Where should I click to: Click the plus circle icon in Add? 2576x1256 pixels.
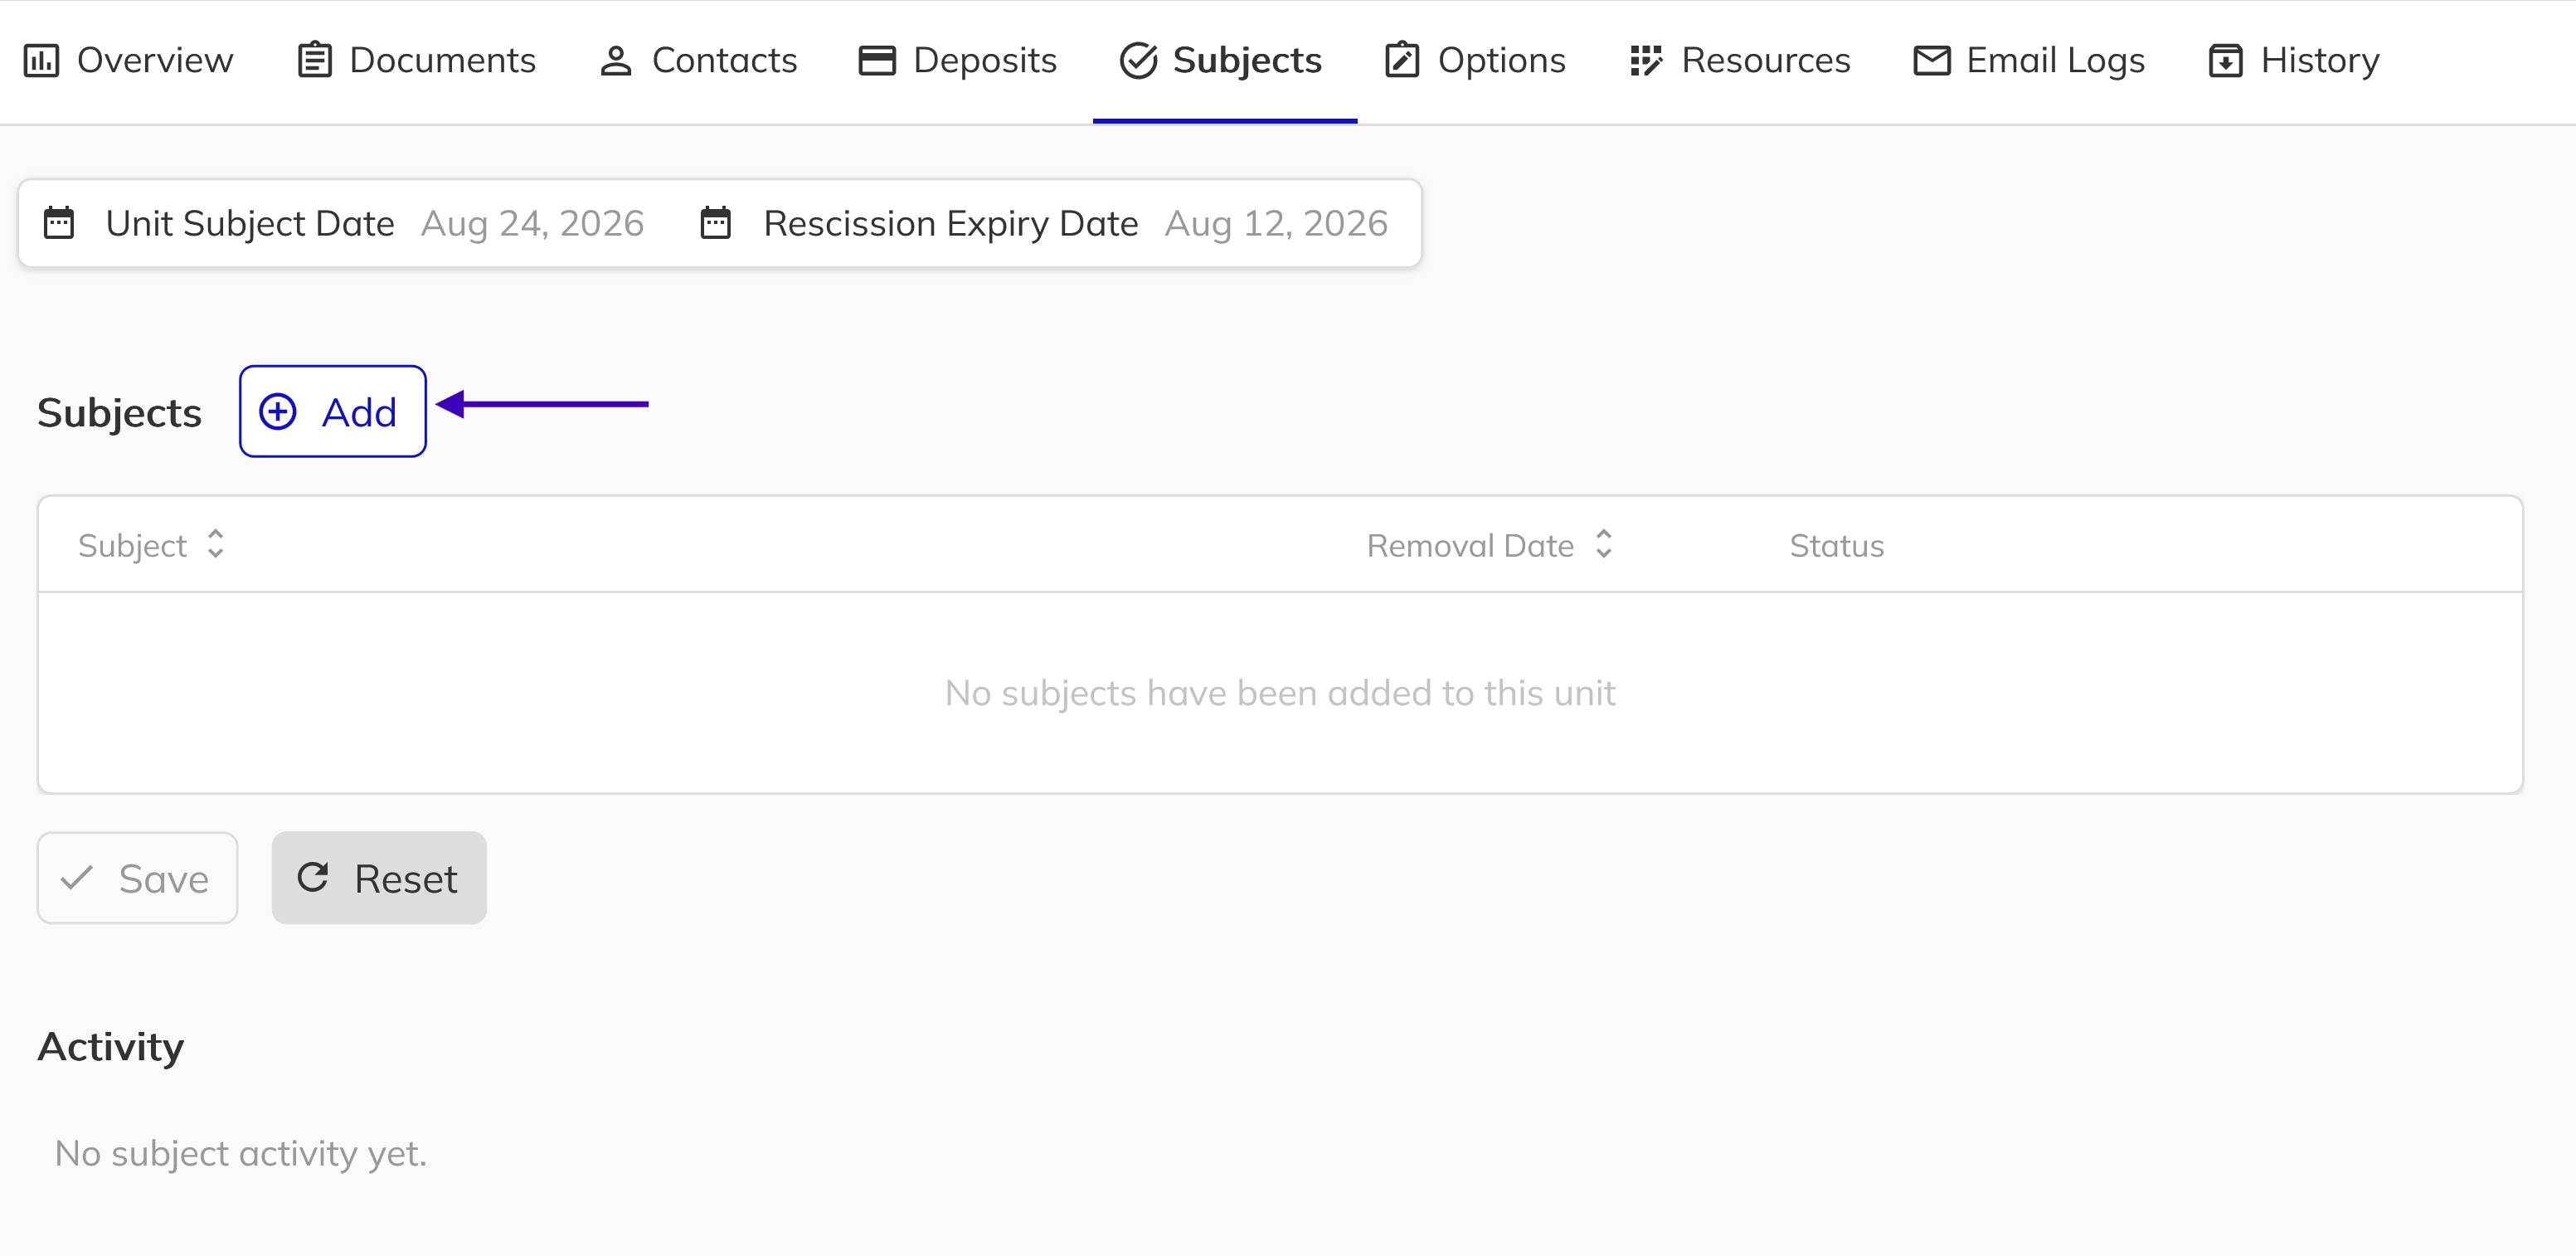click(x=278, y=411)
